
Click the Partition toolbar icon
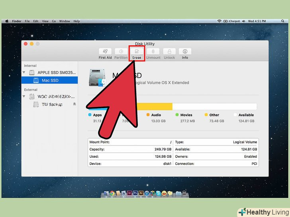point(121,51)
